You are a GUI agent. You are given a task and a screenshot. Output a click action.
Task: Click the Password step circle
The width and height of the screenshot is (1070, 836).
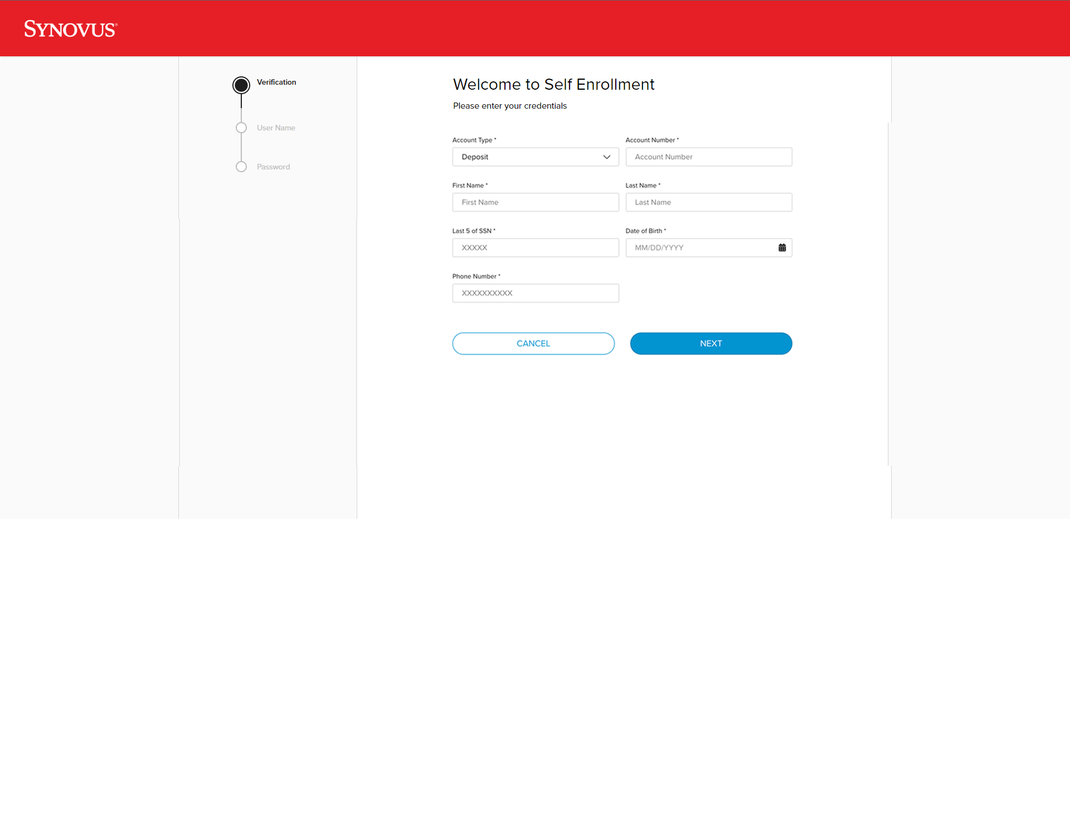pos(241,167)
